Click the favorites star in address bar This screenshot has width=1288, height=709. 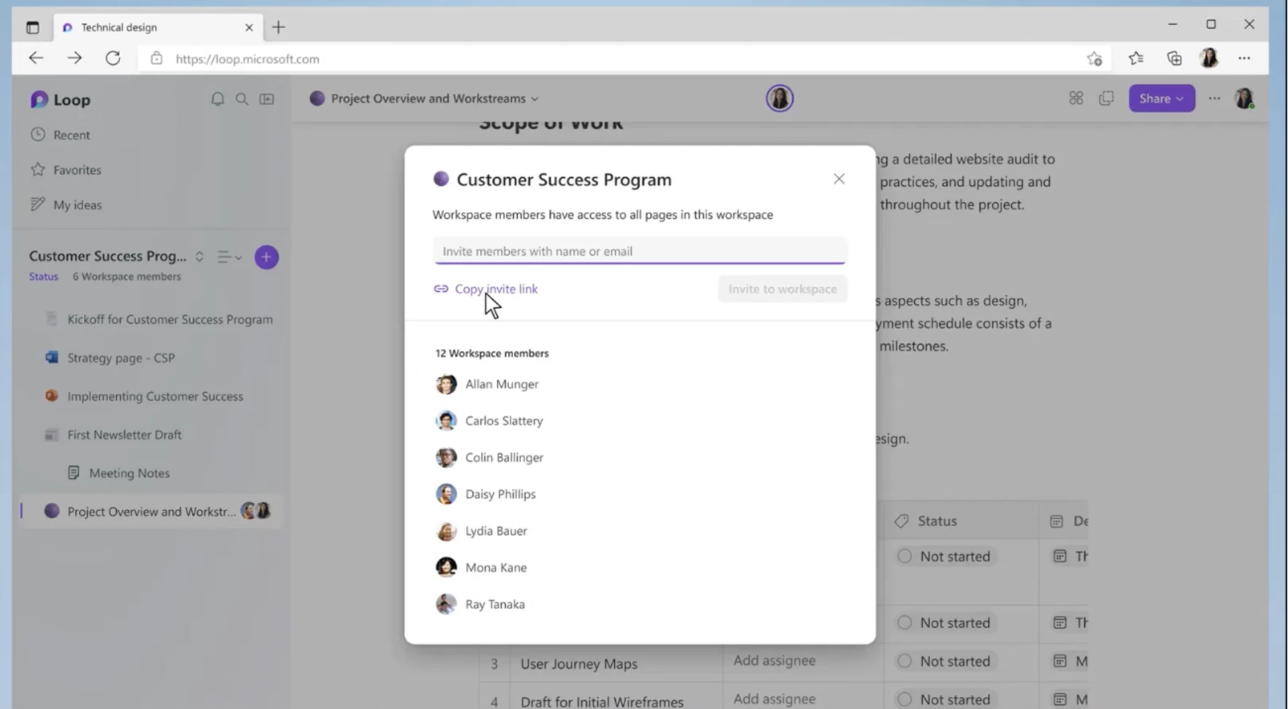point(1095,58)
